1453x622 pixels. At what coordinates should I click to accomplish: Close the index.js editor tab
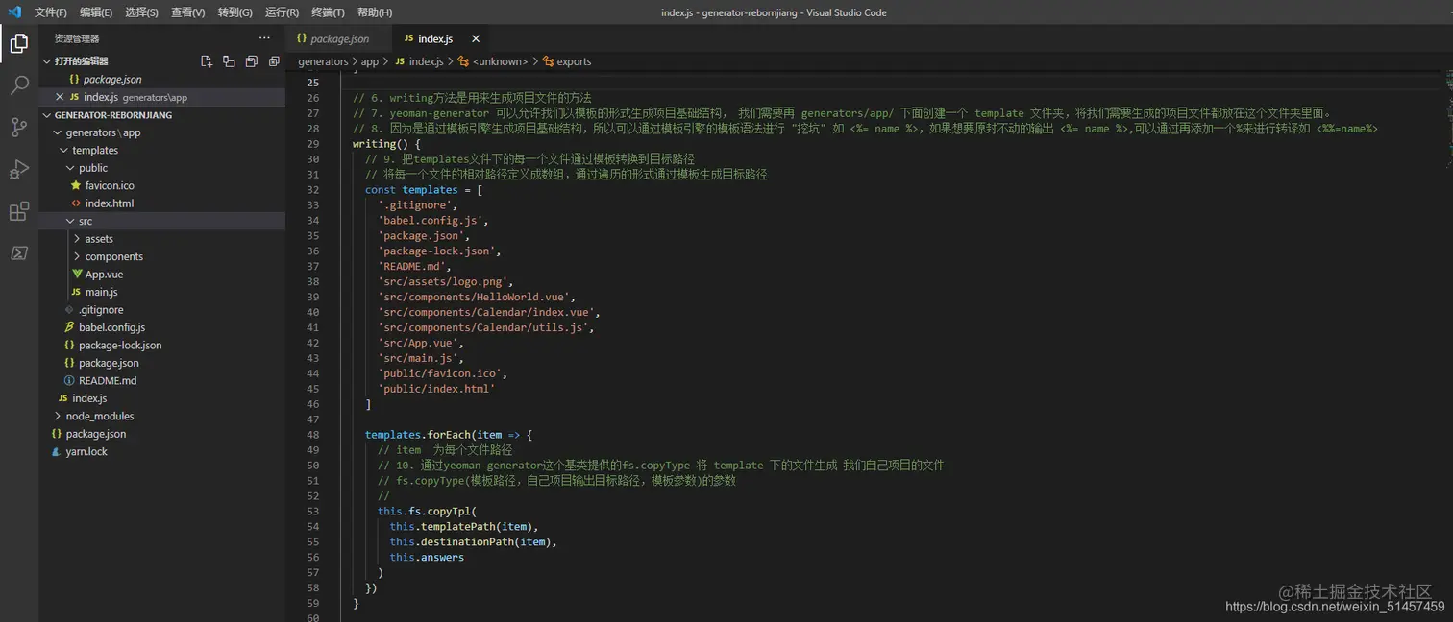(474, 38)
